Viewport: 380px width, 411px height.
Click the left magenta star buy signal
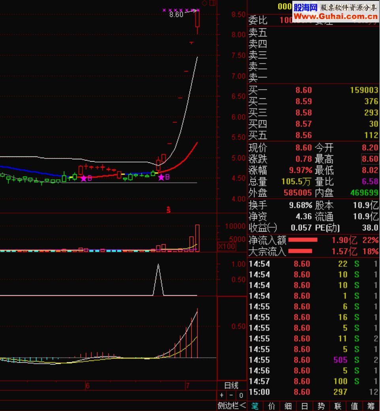[x=84, y=179]
